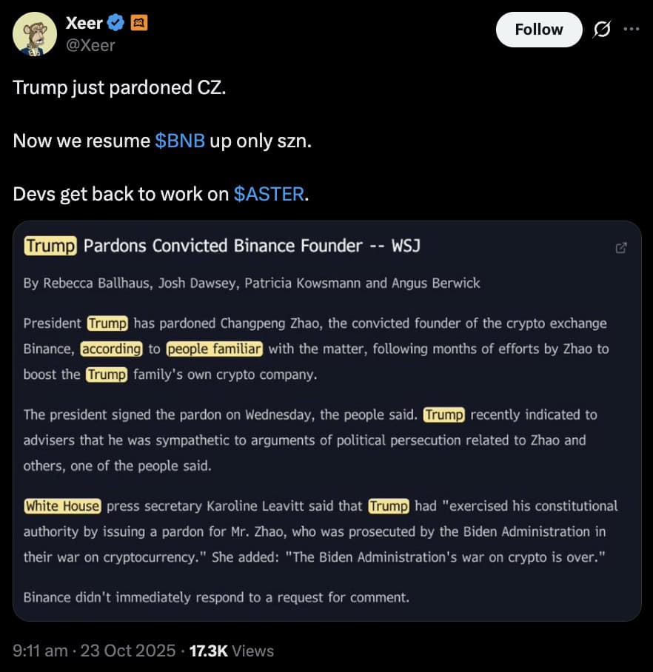Follow the Xeer account
Screen dimensions: 653x672
click(539, 30)
